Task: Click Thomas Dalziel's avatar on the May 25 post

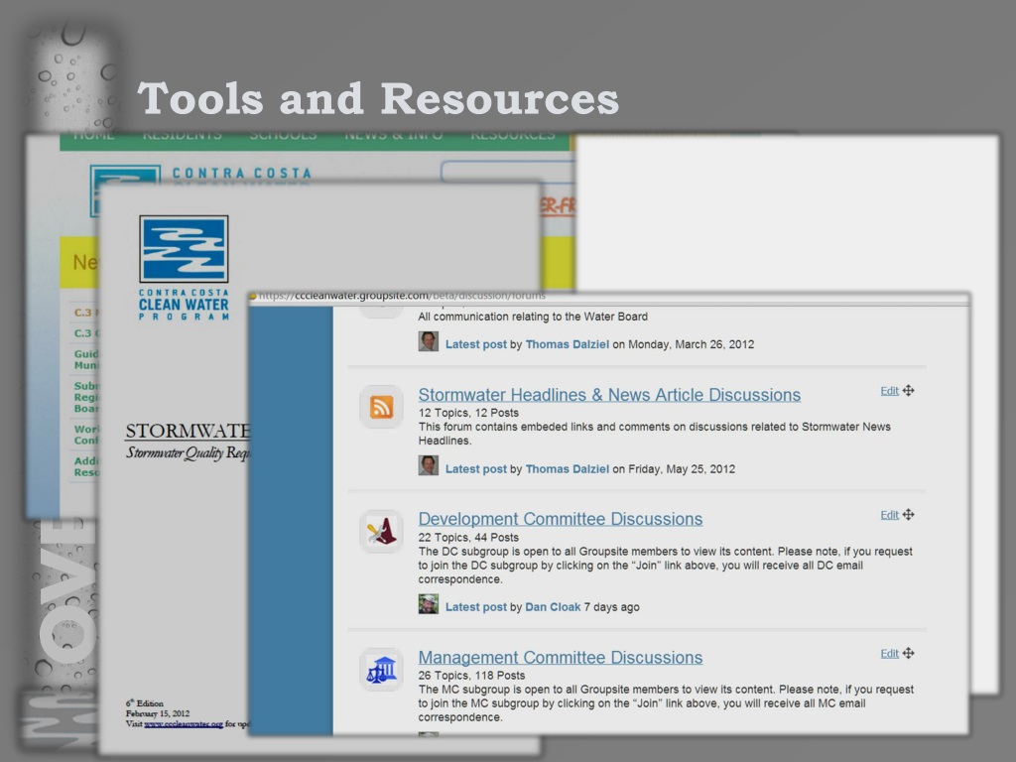Action: coord(429,466)
